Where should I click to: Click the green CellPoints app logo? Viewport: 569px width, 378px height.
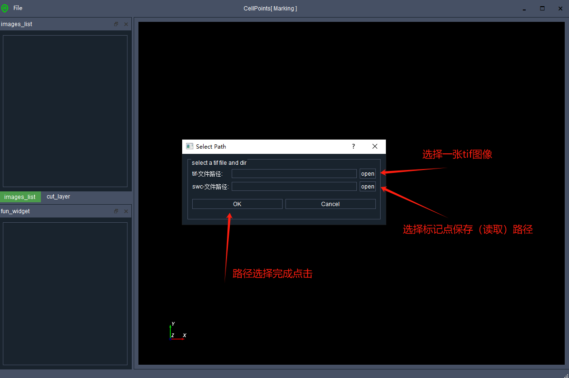pyautogui.click(x=5, y=8)
